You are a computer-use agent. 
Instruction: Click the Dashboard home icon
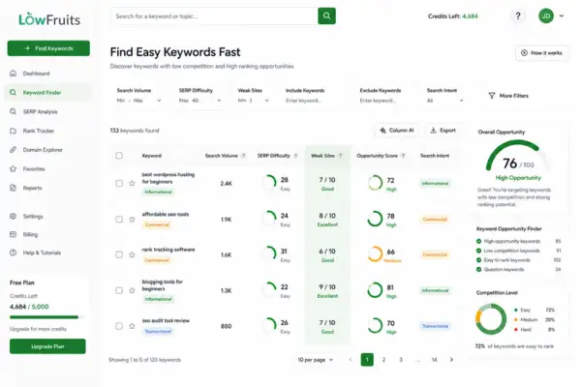[13, 74]
